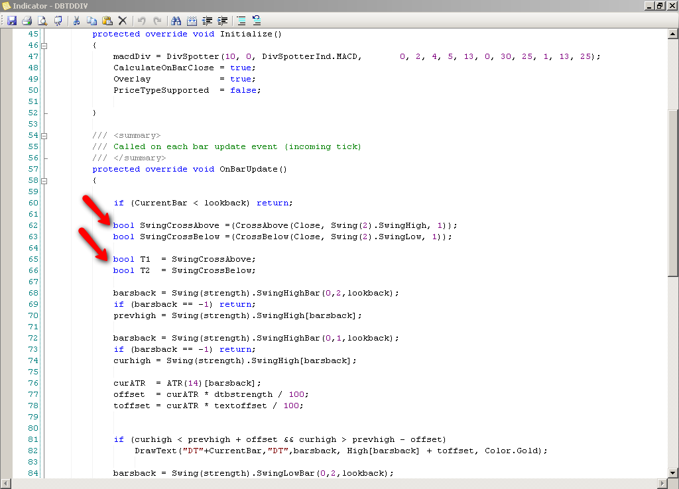Click the vertical scrollbar thumb
This screenshot has height=489, width=679.
pyautogui.click(x=672, y=193)
